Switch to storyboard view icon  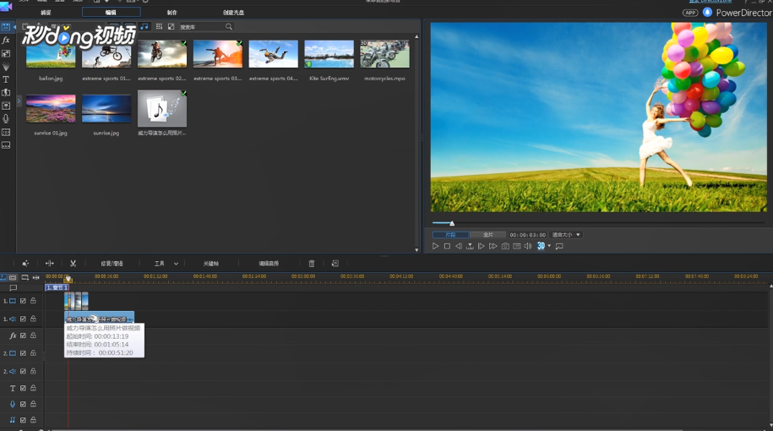tap(13, 278)
